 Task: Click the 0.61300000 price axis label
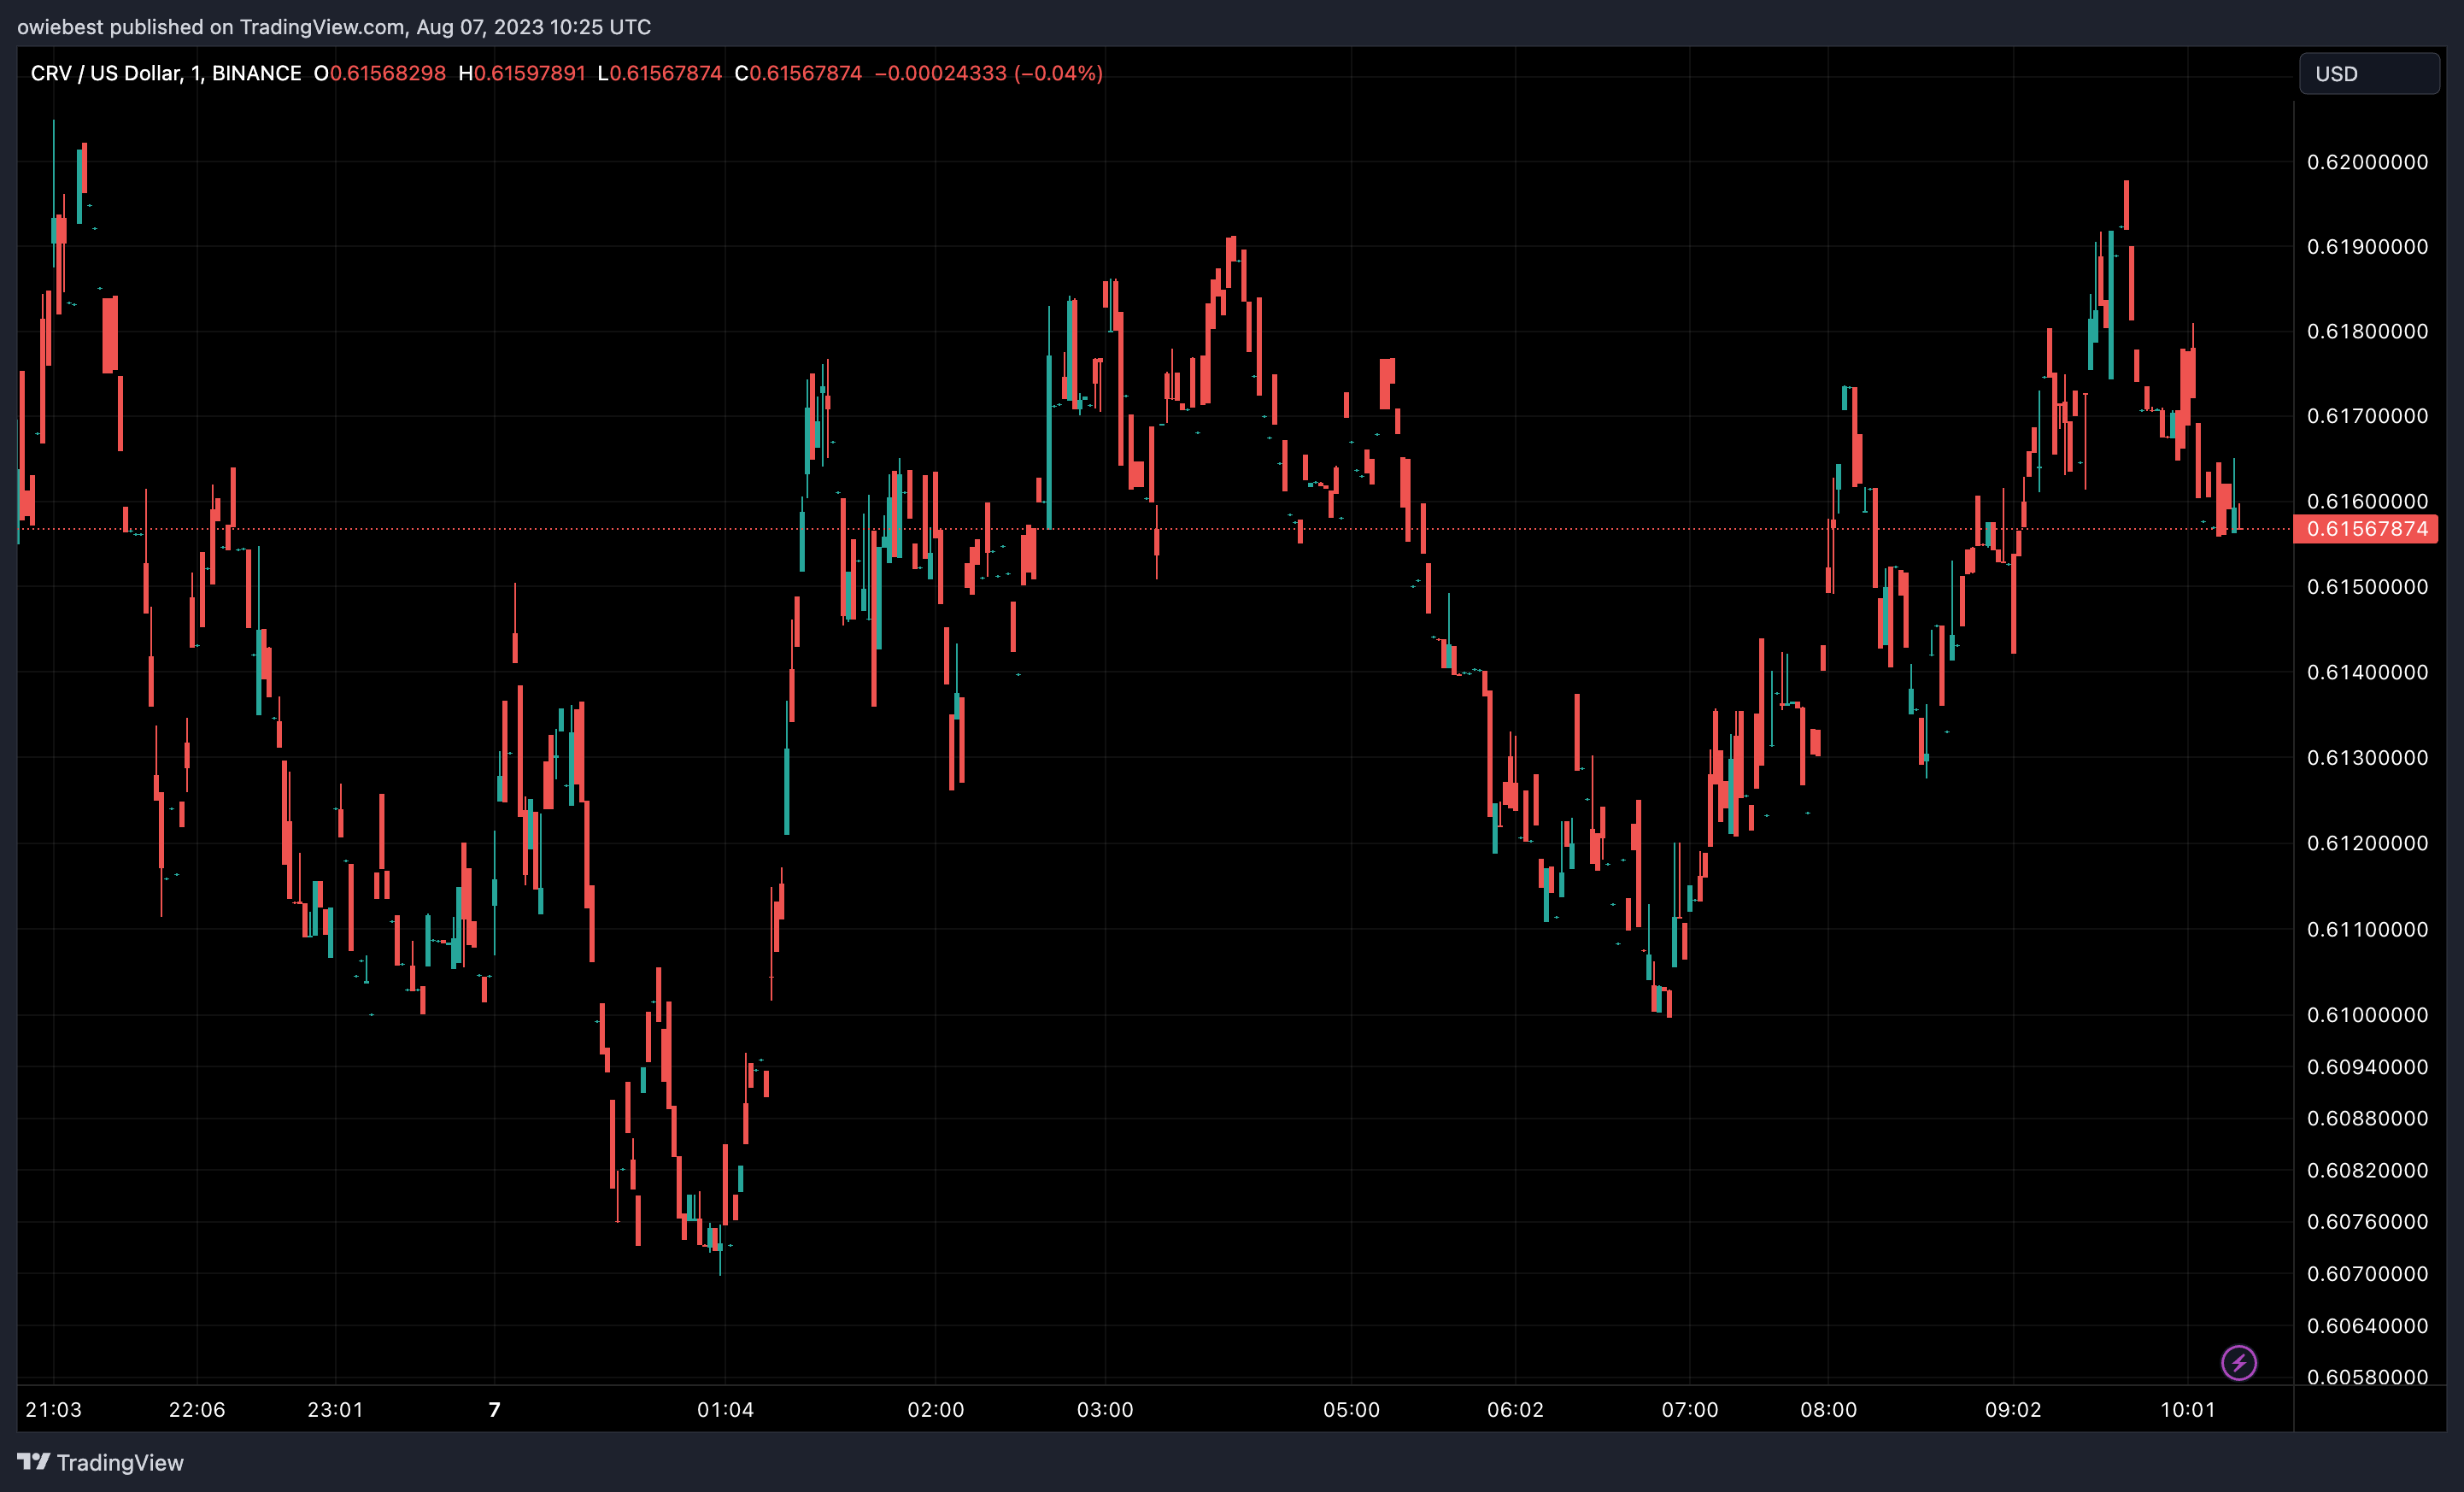coord(2367,758)
